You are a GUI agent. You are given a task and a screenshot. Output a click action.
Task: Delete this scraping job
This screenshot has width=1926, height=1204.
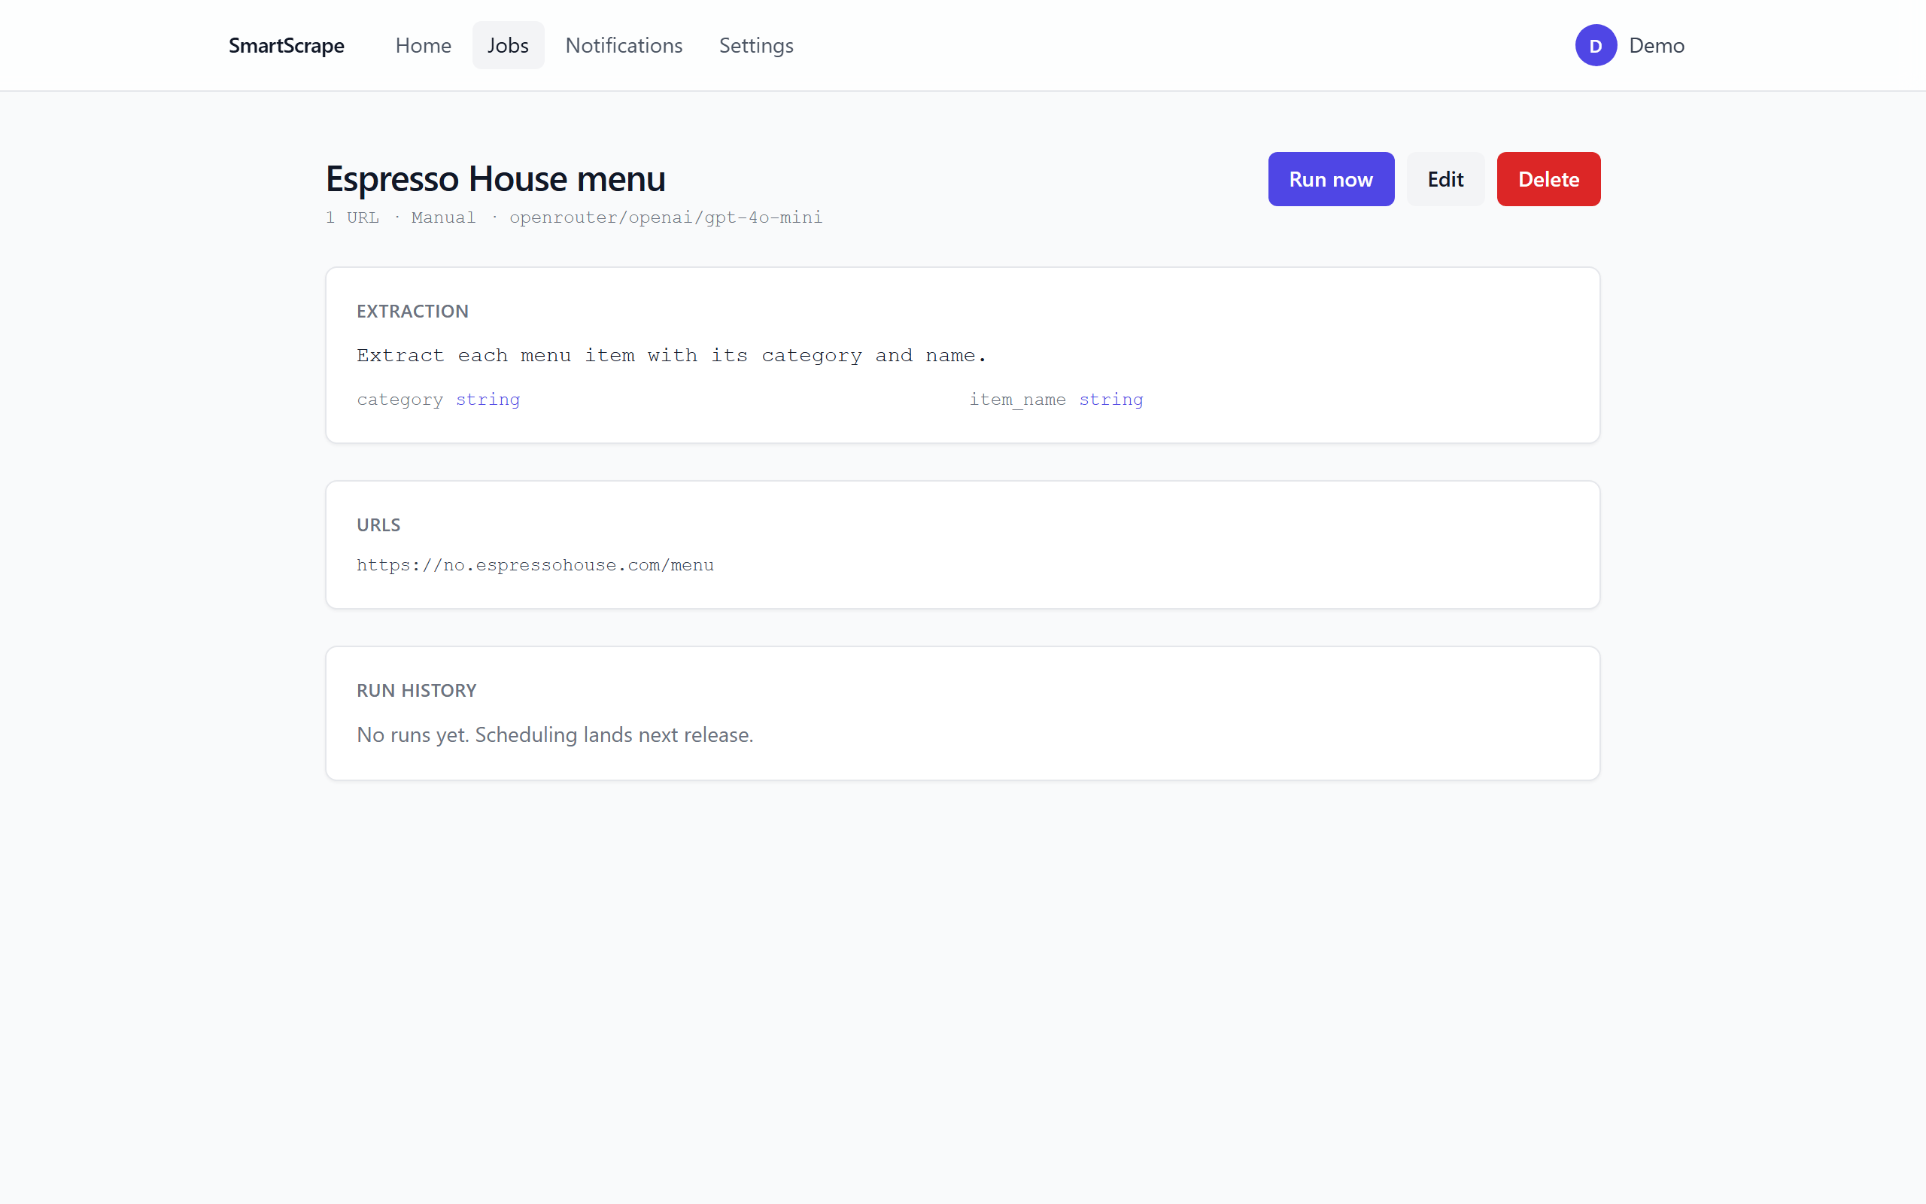tap(1548, 179)
